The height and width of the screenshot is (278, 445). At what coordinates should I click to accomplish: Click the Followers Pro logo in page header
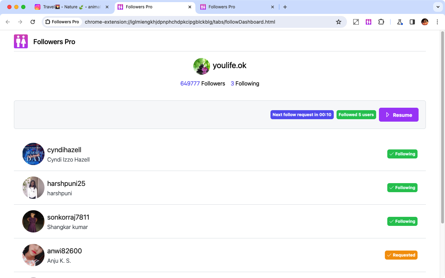21,41
